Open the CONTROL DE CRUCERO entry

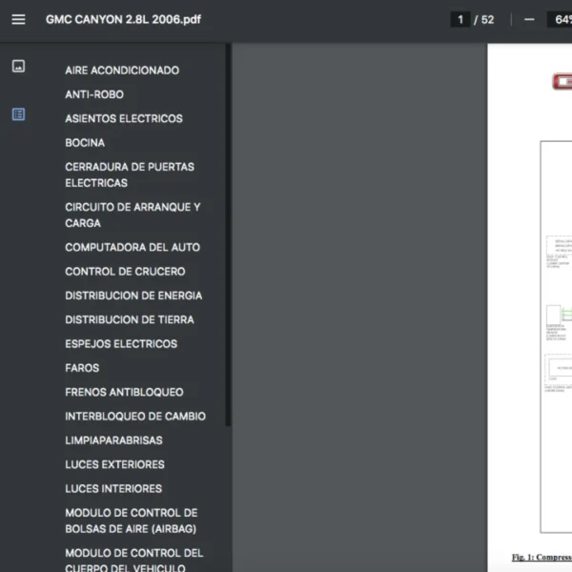pyautogui.click(x=125, y=272)
